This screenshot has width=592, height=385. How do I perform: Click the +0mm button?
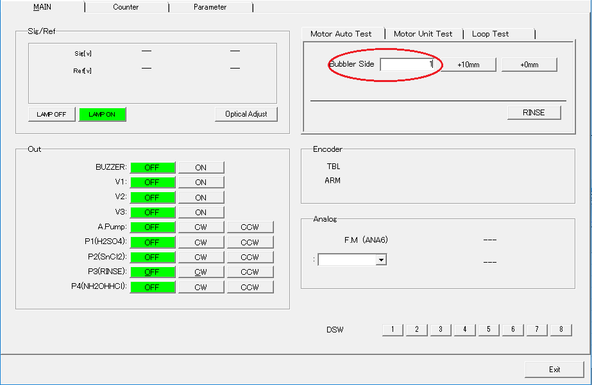529,65
